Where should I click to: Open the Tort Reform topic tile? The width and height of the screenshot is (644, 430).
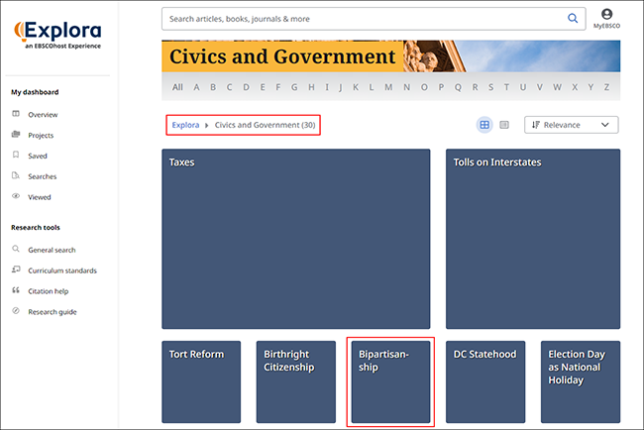tap(201, 381)
